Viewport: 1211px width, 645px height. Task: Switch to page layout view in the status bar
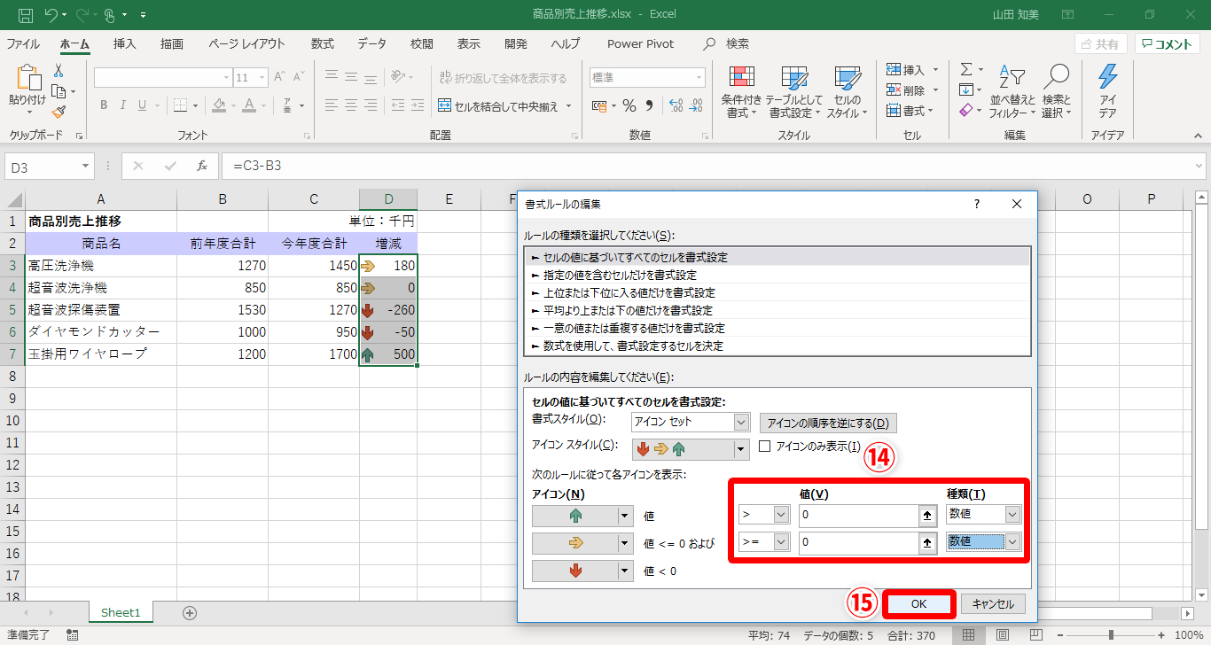coord(1001,635)
